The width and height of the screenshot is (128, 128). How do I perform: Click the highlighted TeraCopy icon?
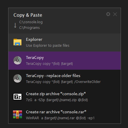pyautogui.click(x=17, y=60)
